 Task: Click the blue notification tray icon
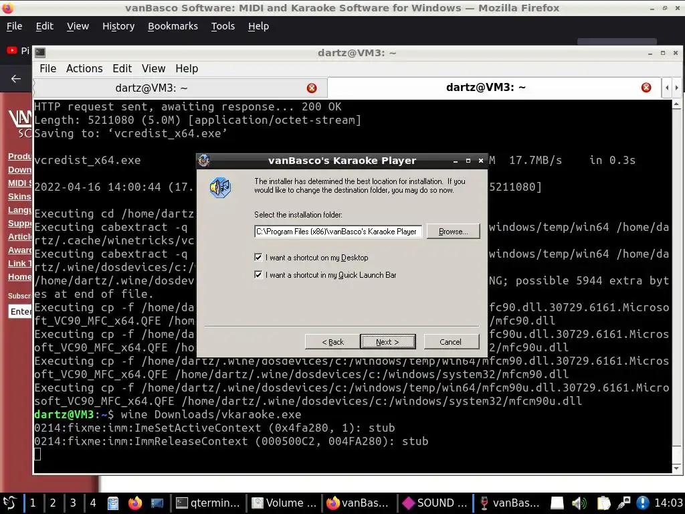coord(642,503)
